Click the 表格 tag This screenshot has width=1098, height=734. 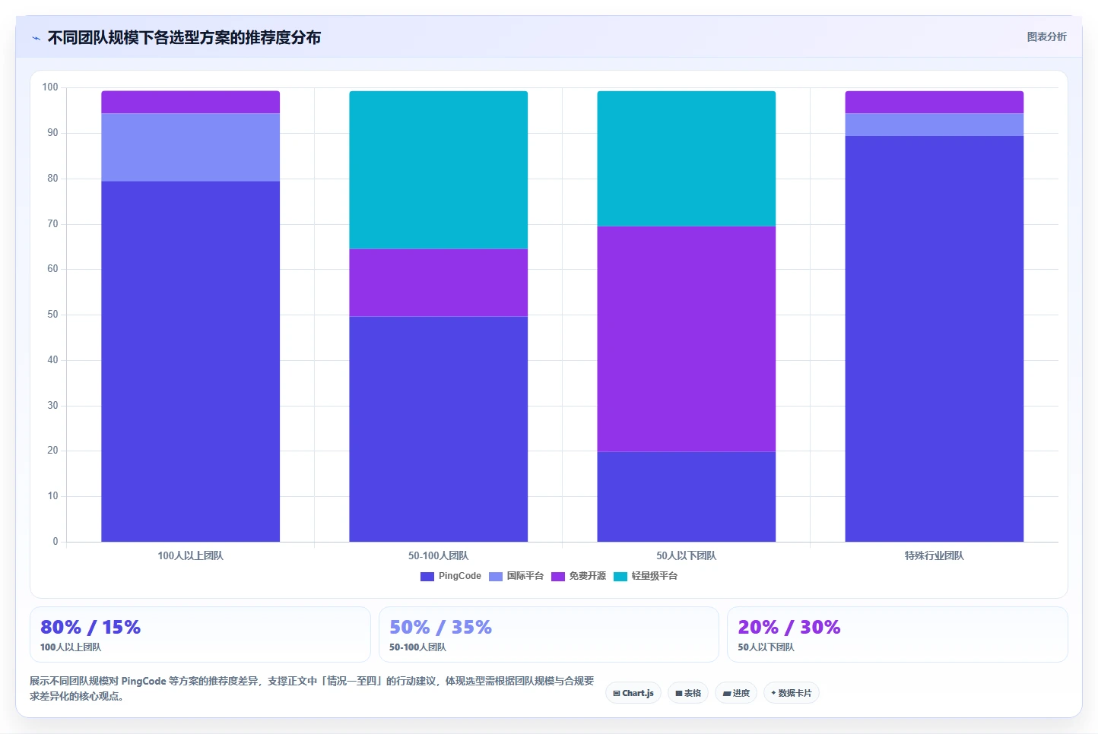688,693
